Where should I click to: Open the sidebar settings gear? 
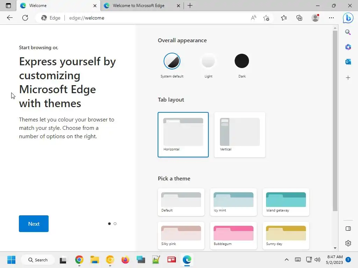(x=348, y=243)
